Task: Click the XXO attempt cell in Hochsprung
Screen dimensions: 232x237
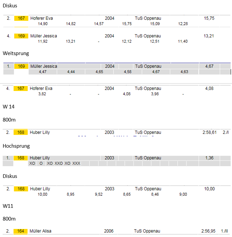Action: 59,163
